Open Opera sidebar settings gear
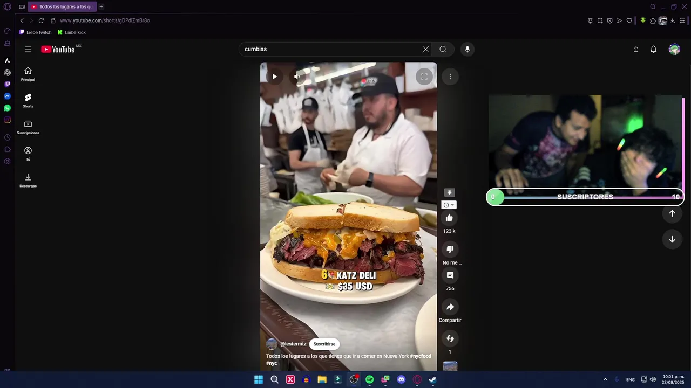Image resolution: width=691 pixels, height=388 pixels. (x=7, y=161)
